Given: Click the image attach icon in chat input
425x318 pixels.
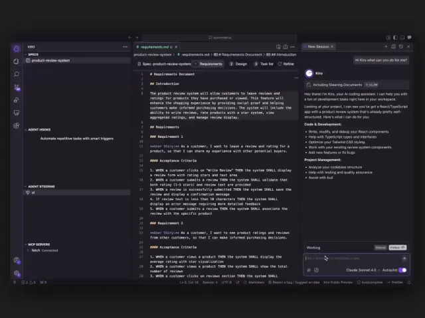Looking at the screenshot, I should click(x=316, y=270).
